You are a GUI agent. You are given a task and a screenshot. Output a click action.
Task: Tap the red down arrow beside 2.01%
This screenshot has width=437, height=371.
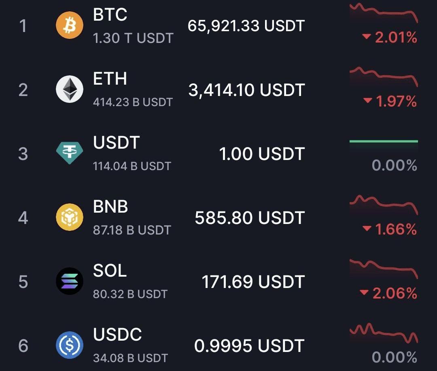366,36
